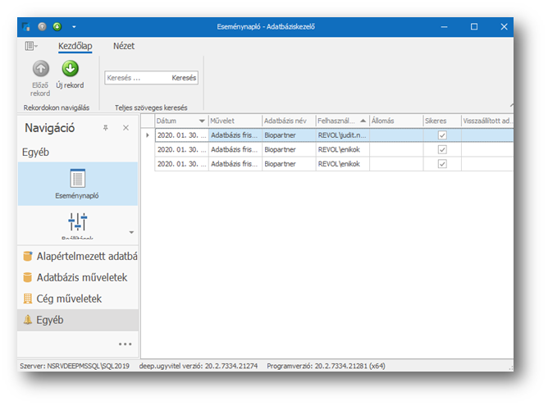Click the Előző rekord arrow icon

click(x=40, y=70)
